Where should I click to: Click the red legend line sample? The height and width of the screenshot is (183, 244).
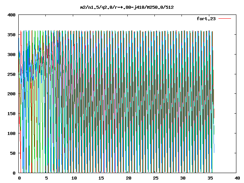(225, 19)
